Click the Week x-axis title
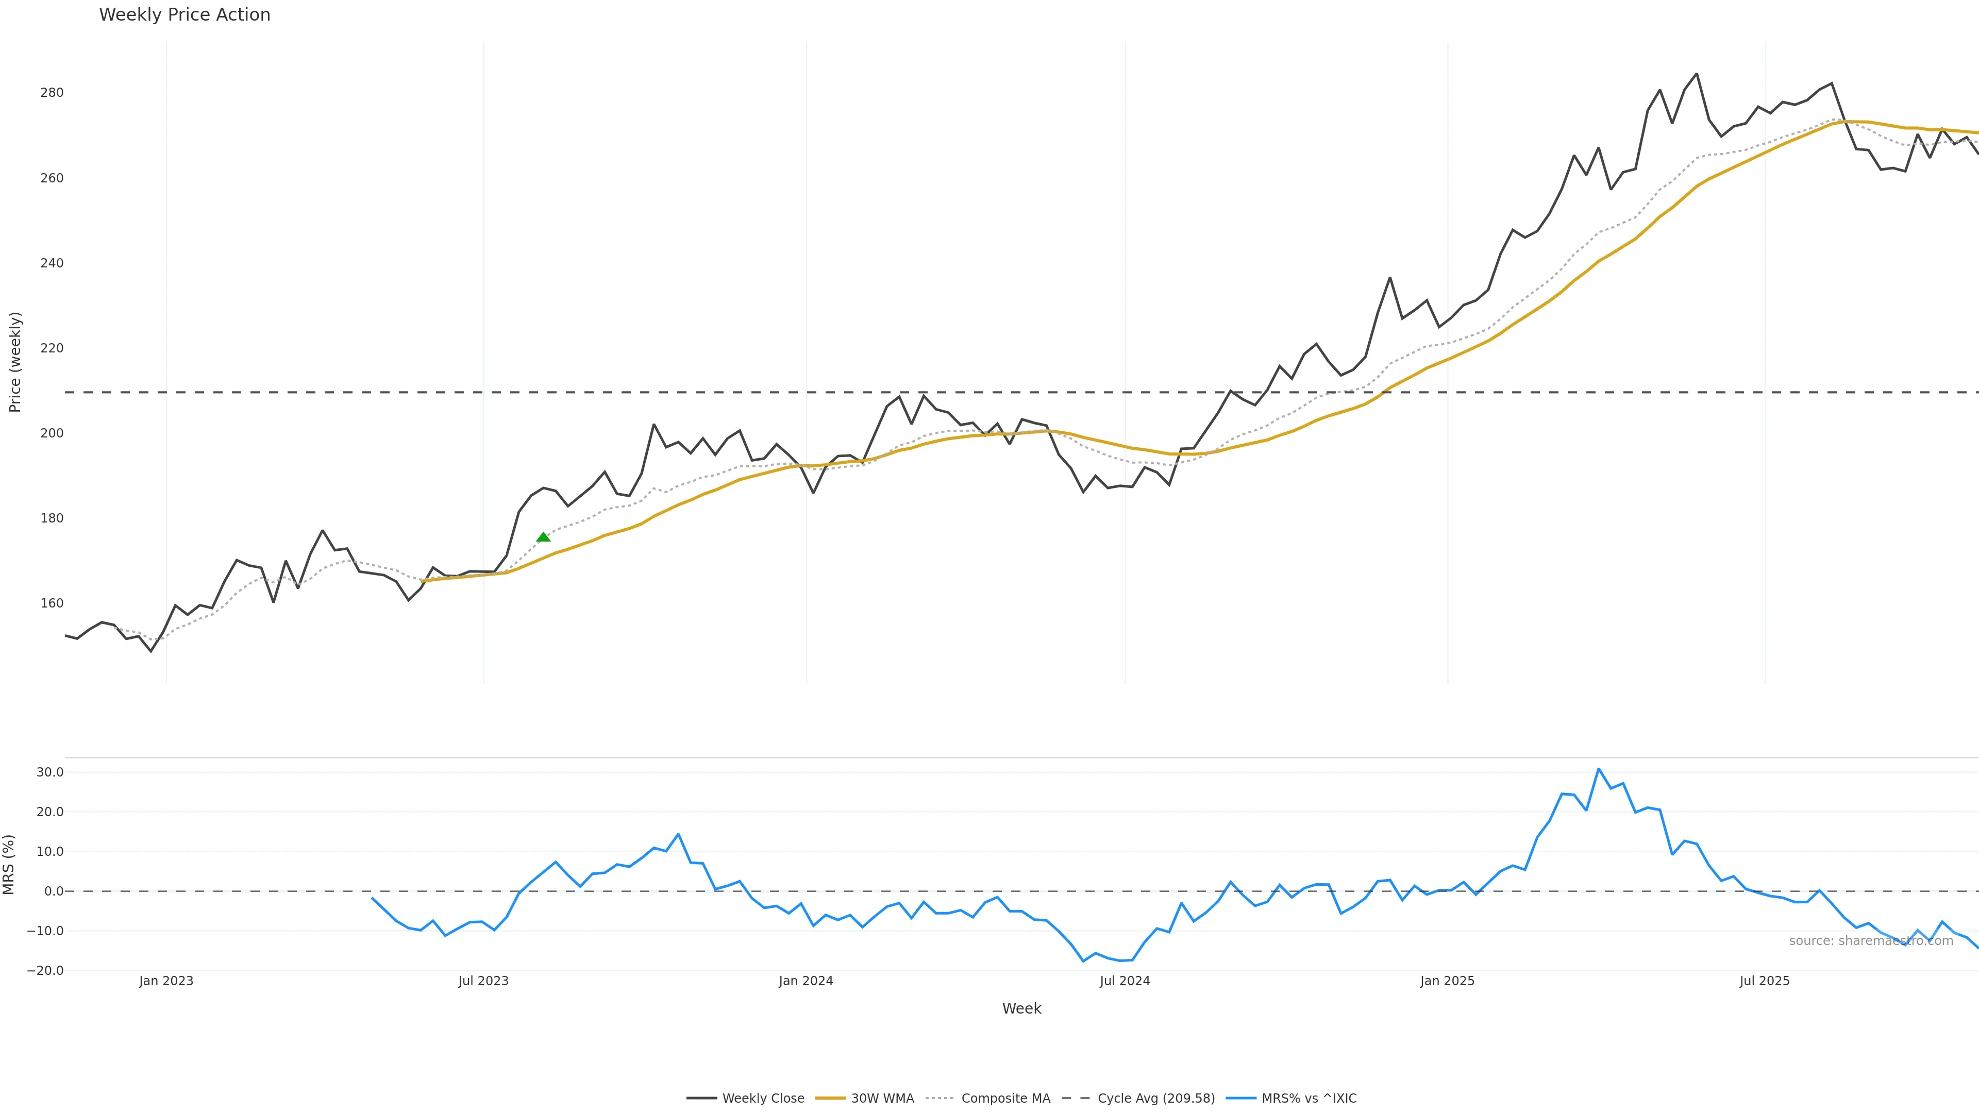Screen dimensions: 1979x1113 [x=1021, y=1008]
